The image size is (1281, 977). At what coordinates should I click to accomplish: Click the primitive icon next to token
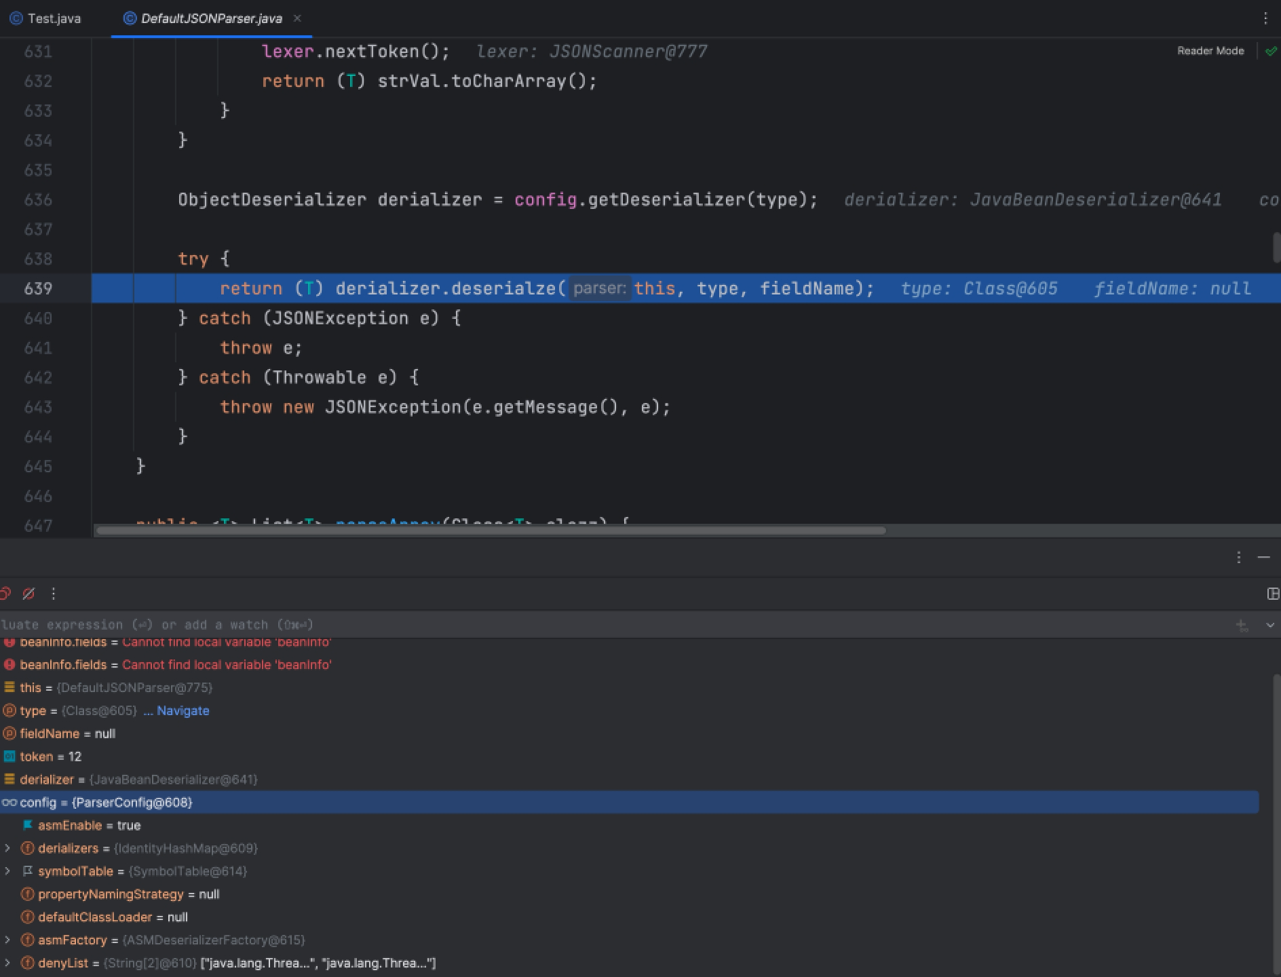pyautogui.click(x=9, y=756)
